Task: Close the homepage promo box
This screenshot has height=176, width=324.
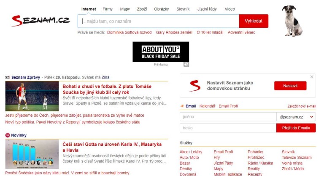Action: pos(312,77)
